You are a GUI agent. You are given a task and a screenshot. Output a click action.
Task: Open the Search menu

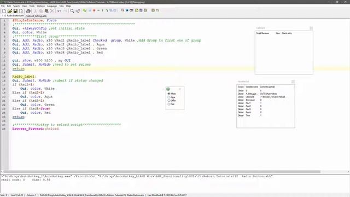[16, 6]
